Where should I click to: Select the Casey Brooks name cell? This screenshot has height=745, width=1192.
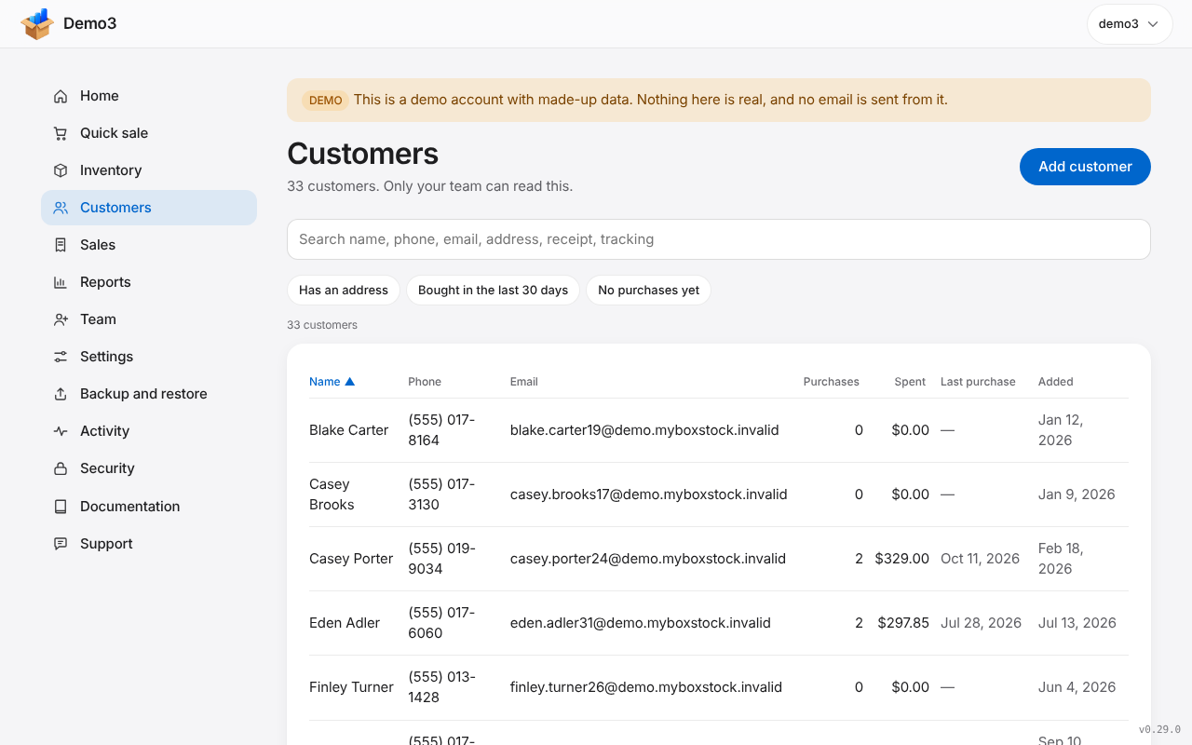pos(332,494)
